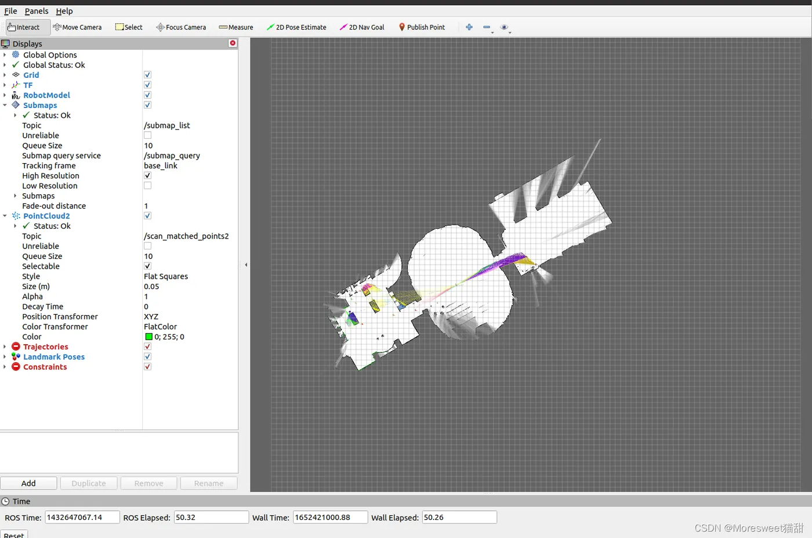Expand the Constraints tree item
812x538 pixels.
tap(5, 367)
